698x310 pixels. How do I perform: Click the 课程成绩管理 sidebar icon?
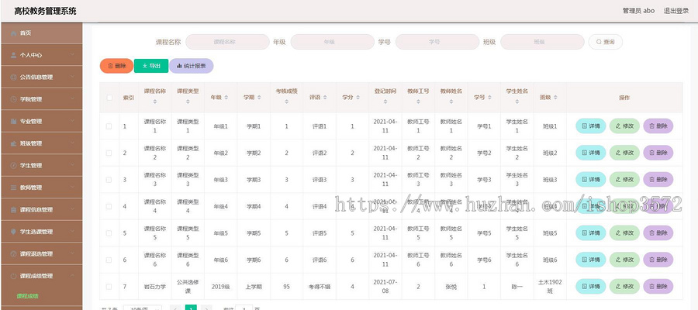tap(13, 276)
